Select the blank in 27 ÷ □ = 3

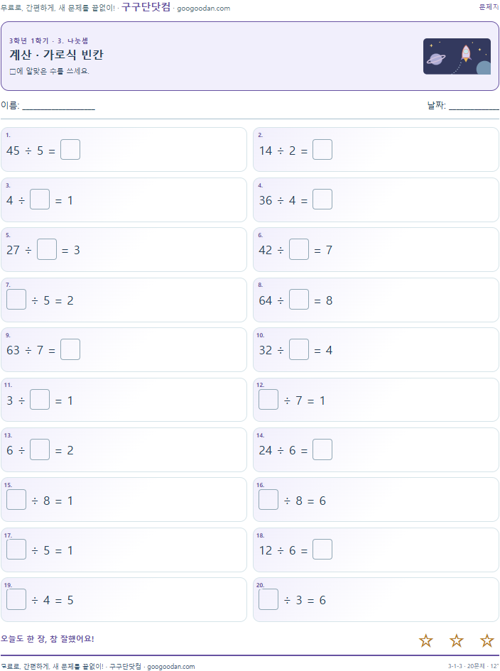(47, 249)
